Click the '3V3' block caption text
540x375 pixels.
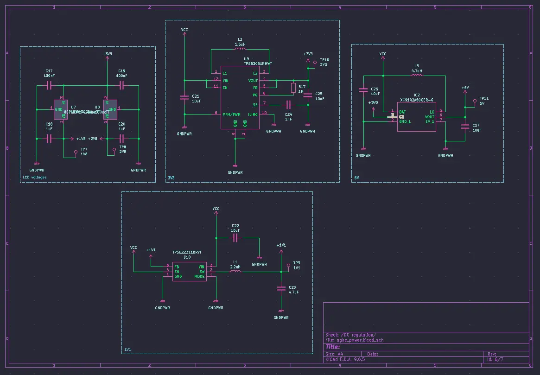[171, 178]
